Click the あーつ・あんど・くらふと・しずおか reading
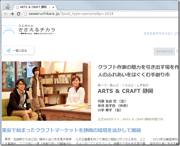Viewport: 180px width, 146px height. tap(123, 85)
